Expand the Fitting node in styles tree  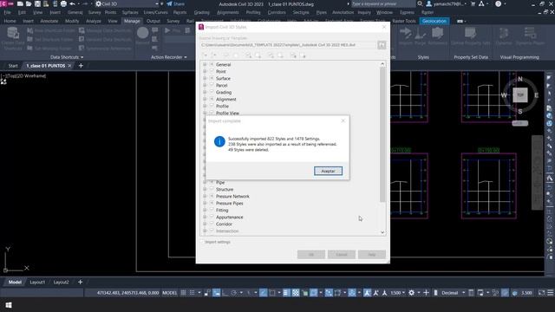click(205, 210)
